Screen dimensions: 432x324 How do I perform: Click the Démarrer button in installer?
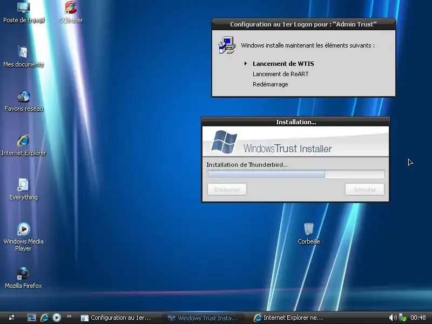[x=227, y=190]
